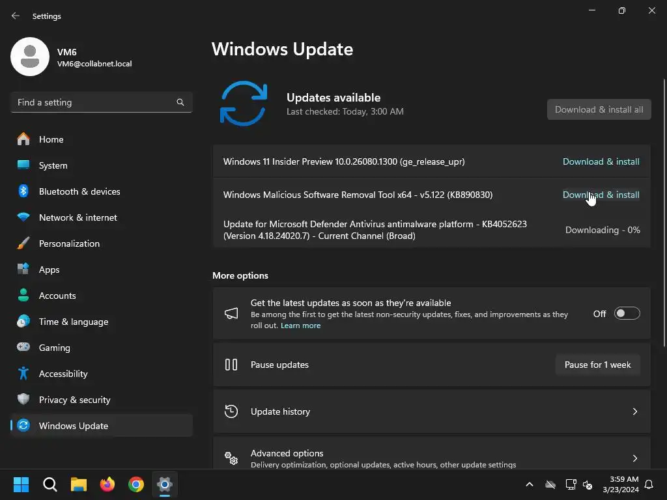Enable get the latest updates toggle
This screenshot has height=500, width=667.
pyautogui.click(x=627, y=313)
